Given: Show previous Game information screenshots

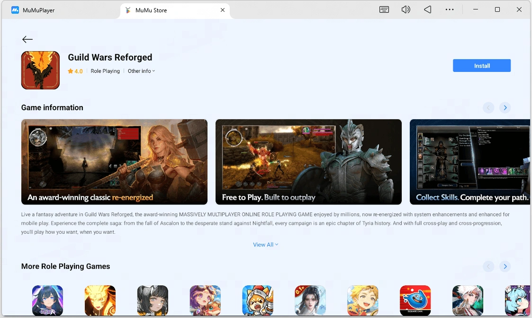Looking at the screenshot, I should [x=488, y=108].
